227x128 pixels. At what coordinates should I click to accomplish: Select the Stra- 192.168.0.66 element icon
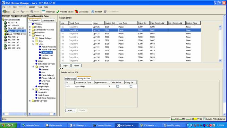click(5, 28)
